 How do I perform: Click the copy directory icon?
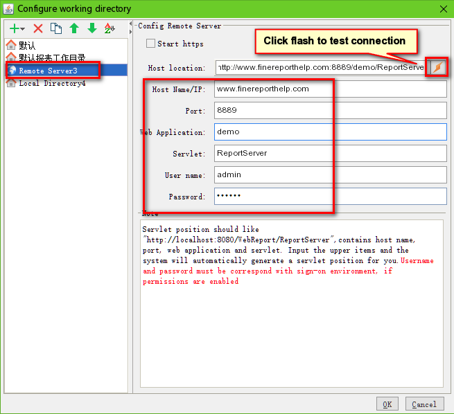(56, 28)
